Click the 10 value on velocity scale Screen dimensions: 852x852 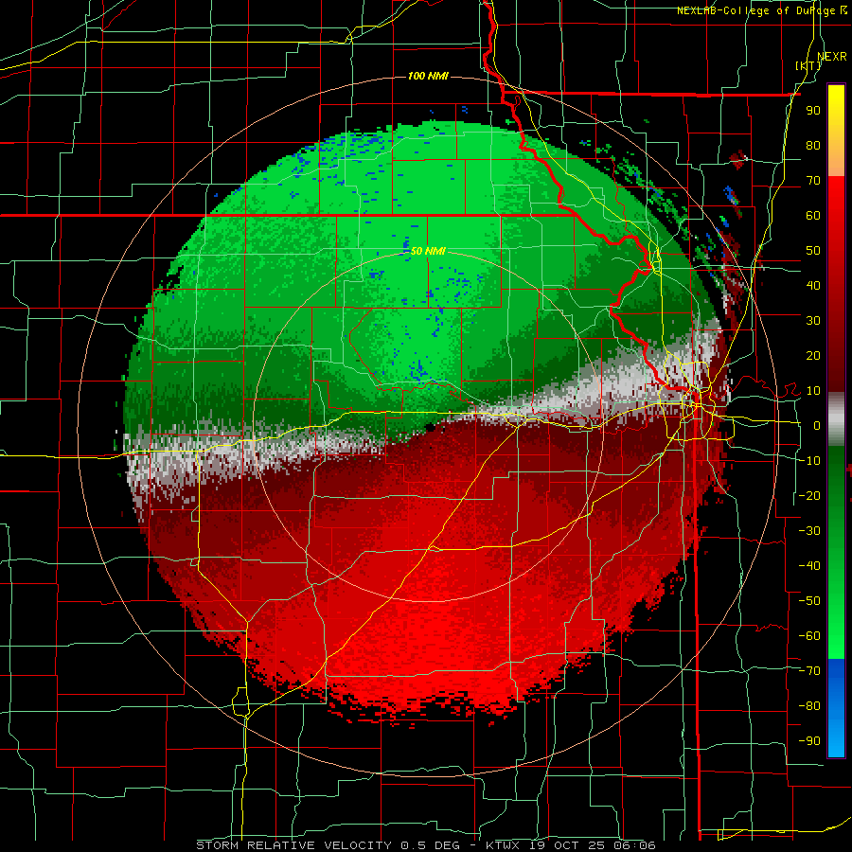(x=813, y=391)
